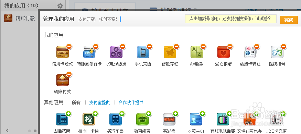Click the 买汽车票 bus icon
The height and width of the screenshot is (134, 301).
(x=116, y=119)
